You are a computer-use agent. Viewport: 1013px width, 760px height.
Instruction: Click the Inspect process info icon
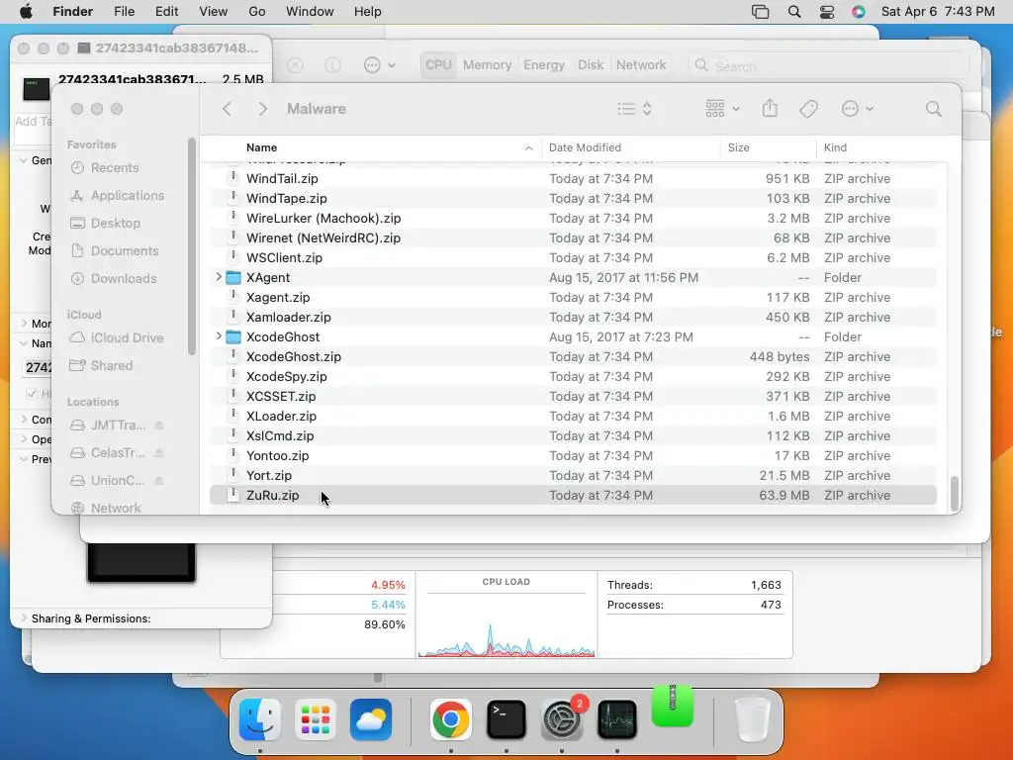[332, 65]
